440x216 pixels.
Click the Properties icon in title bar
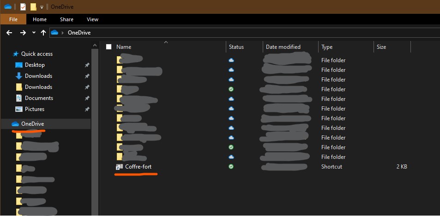[x=23, y=7]
